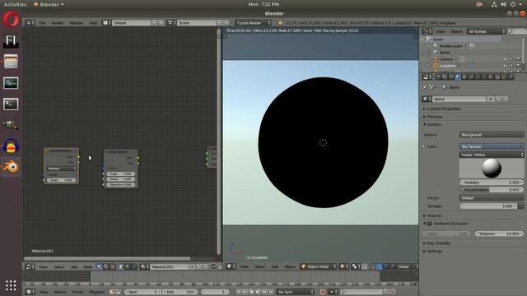Unlink the World datablock with X
This screenshot has width=527, height=296.
pos(505,99)
